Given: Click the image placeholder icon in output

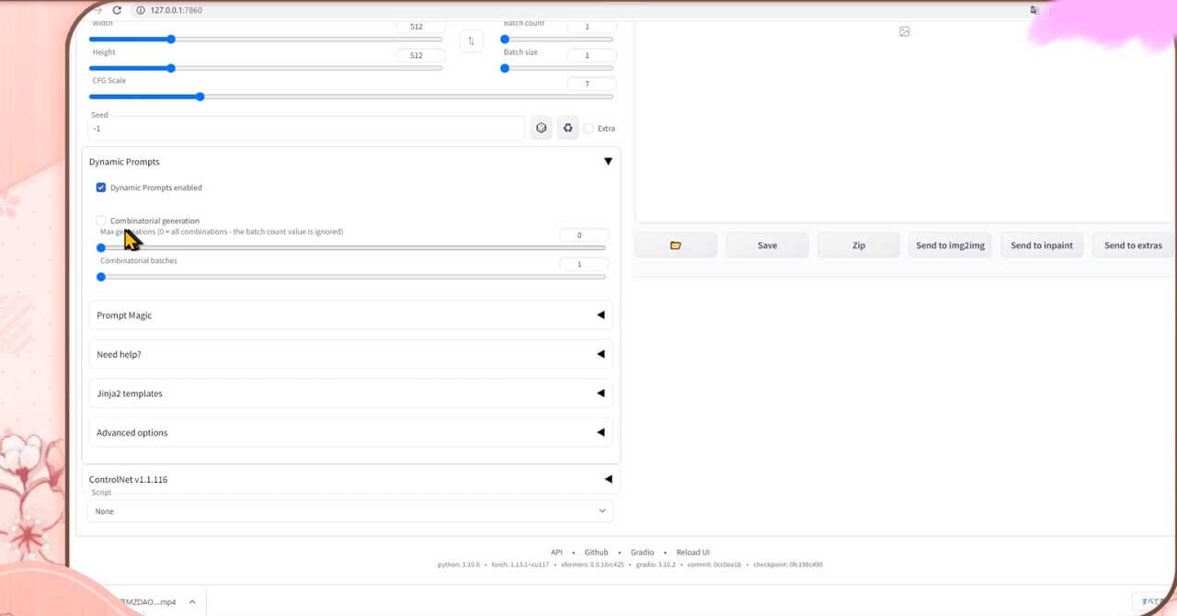Looking at the screenshot, I should coord(904,31).
